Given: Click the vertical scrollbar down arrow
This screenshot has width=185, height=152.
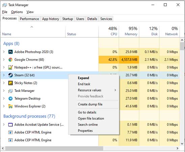Looking at the screenshot, I should [x=182, y=144].
